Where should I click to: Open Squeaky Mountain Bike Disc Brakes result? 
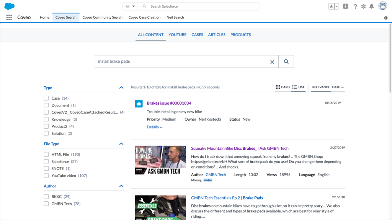coord(240,148)
